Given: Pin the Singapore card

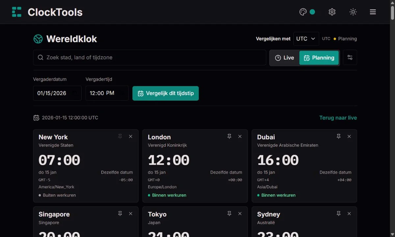Looking at the screenshot, I should (120, 214).
